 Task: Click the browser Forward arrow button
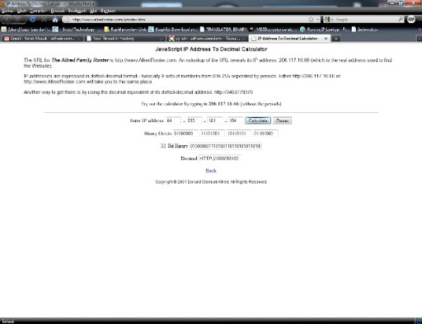(x=19, y=20)
